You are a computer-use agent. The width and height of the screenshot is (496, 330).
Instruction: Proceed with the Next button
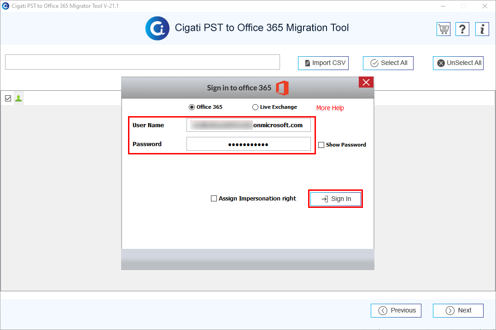pos(458,310)
